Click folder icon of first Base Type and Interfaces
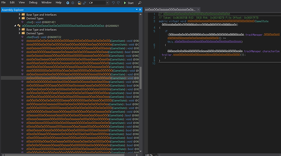Viewport: 281px width, 156px height. click(x=23, y=14)
